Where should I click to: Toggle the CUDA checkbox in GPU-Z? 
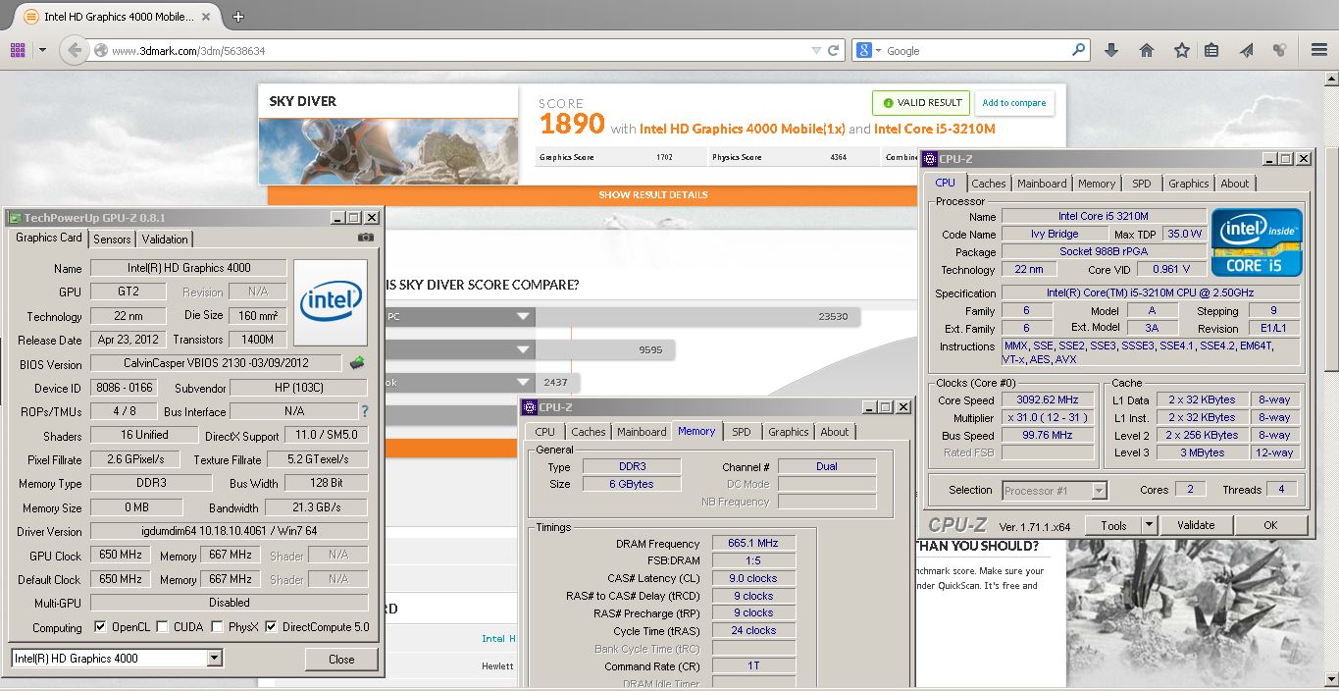coord(163,627)
